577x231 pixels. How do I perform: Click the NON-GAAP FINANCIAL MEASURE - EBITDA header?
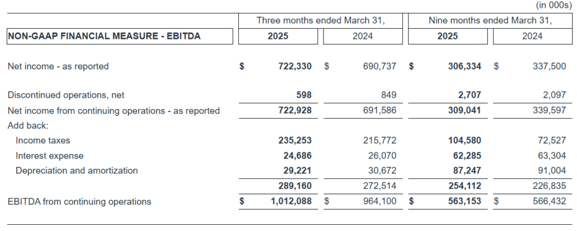(104, 36)
